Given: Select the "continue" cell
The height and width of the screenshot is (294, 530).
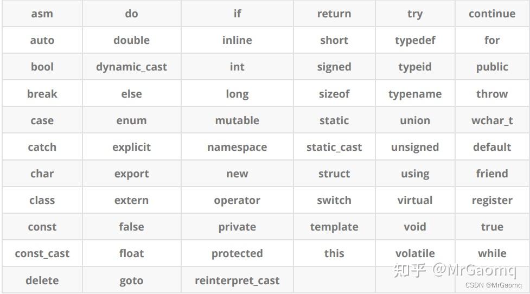Looking at the screenshot, I should pos(492,14).
